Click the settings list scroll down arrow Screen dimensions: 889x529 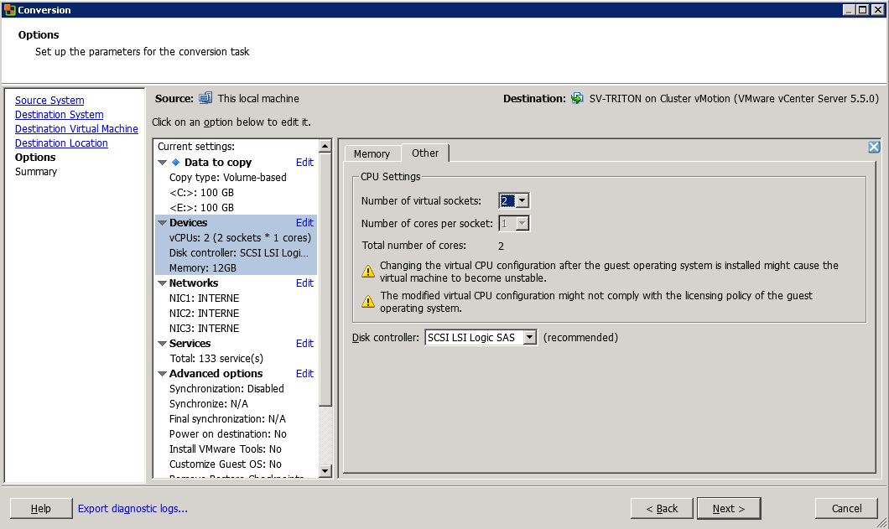tap(325, 470)
